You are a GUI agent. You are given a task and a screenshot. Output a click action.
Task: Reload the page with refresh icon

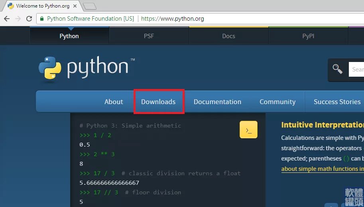29,19
